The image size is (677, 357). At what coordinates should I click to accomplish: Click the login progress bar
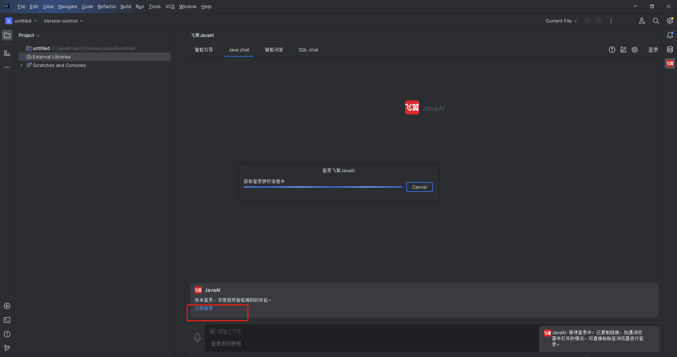pos(323,187)
